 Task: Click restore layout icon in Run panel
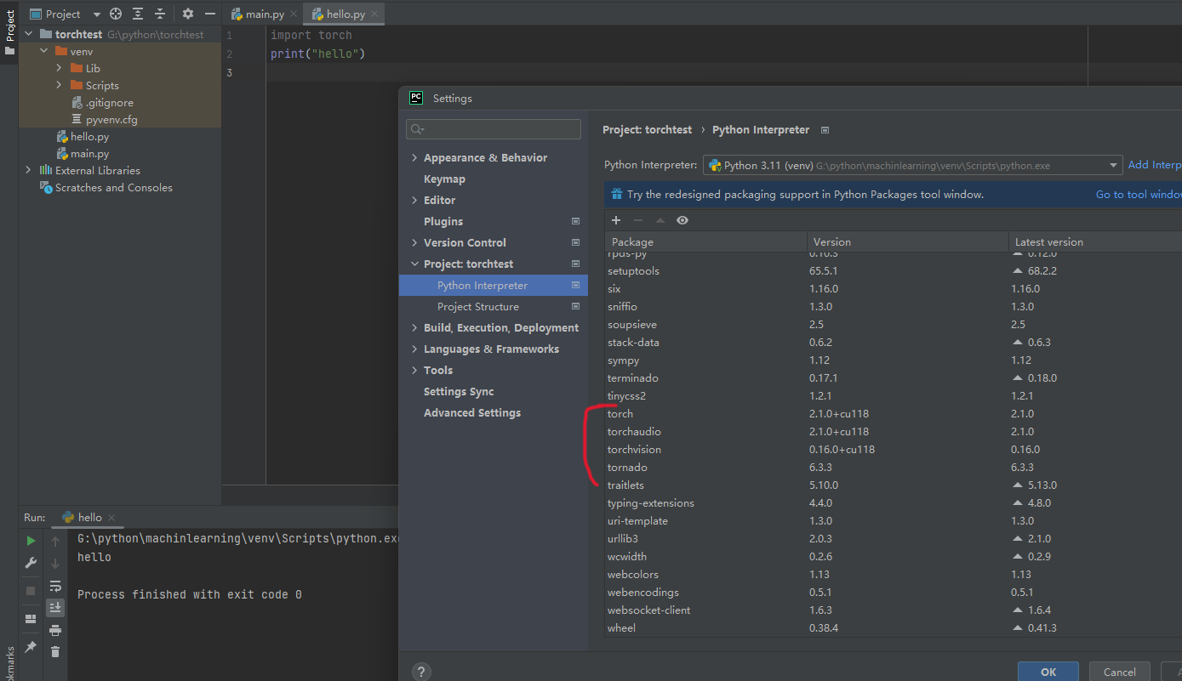[x=31, y=619]
